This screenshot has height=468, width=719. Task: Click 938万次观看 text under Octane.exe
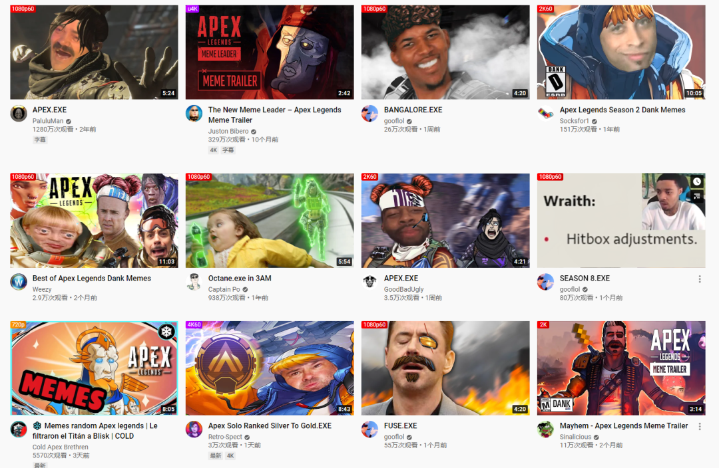coord(226,298)
